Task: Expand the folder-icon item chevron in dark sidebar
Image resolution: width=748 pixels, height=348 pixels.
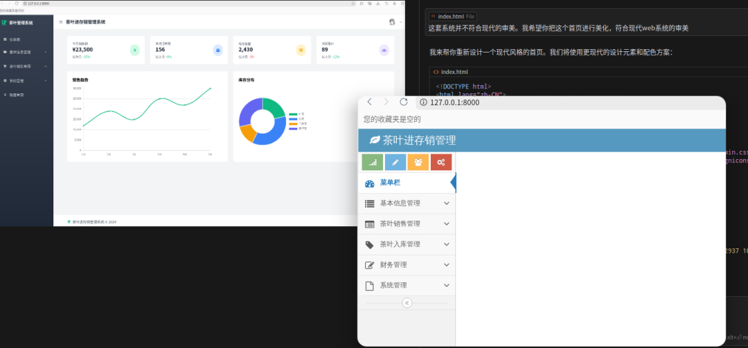Action: (46, 53)
